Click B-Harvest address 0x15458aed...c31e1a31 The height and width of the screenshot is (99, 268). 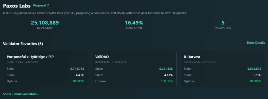coord(199,62)
